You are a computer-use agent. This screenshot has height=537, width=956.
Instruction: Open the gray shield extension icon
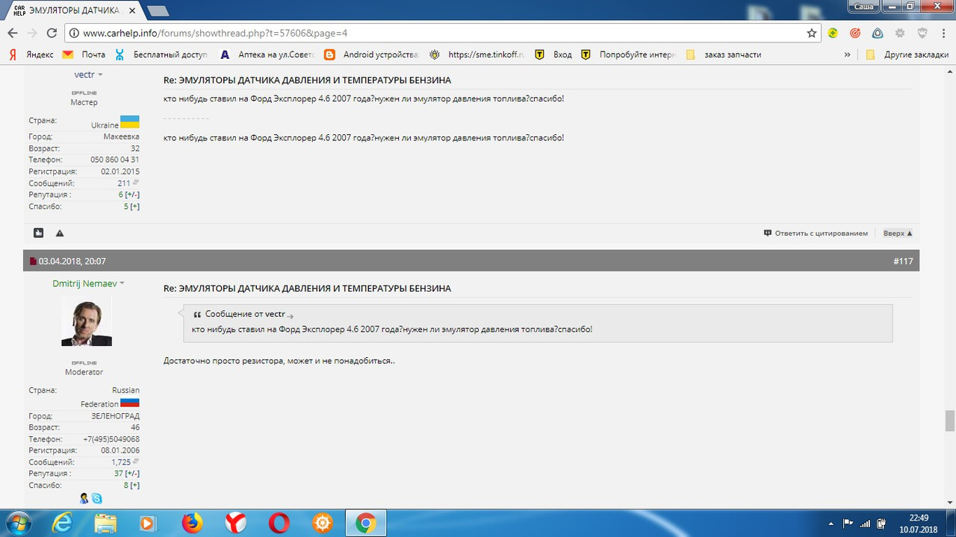point(922,33)
